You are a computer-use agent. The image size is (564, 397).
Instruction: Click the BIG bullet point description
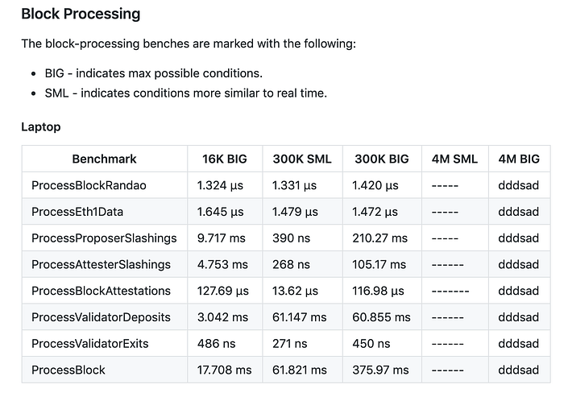tap(154, 73)
